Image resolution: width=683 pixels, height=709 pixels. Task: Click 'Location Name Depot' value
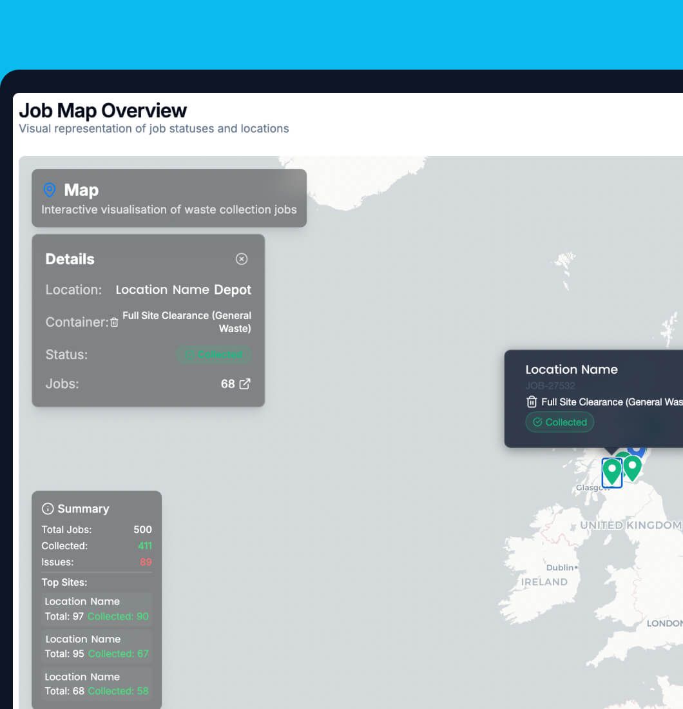[183, 290]
